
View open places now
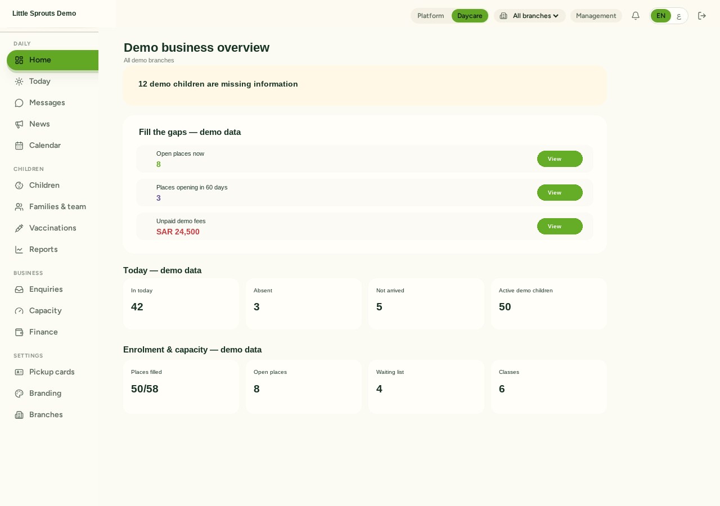560,159
